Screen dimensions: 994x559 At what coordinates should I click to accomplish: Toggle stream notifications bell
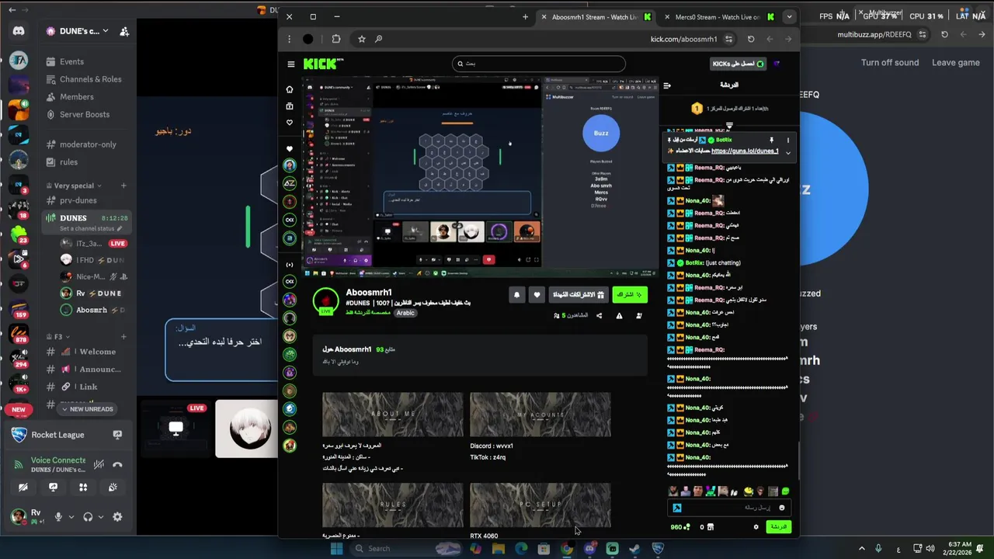516,295
